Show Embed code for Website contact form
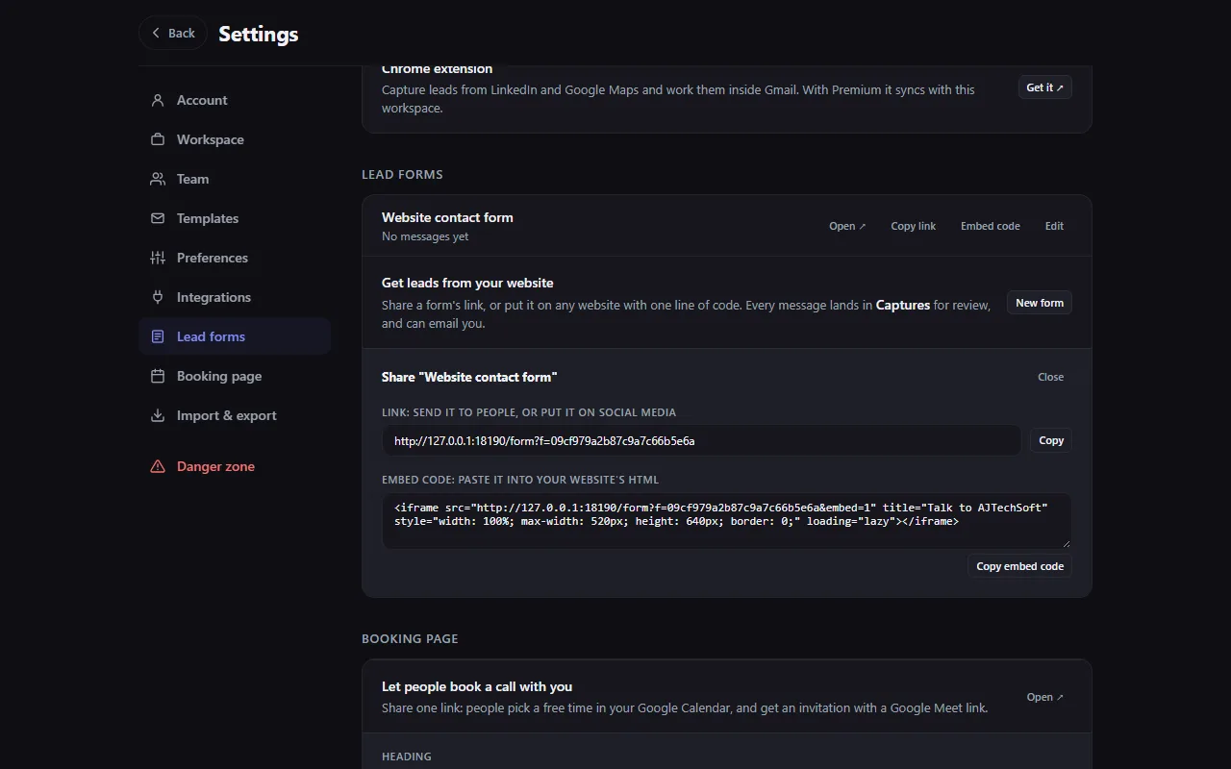Viewport: 1231px width, 769px height. point(991,226)
